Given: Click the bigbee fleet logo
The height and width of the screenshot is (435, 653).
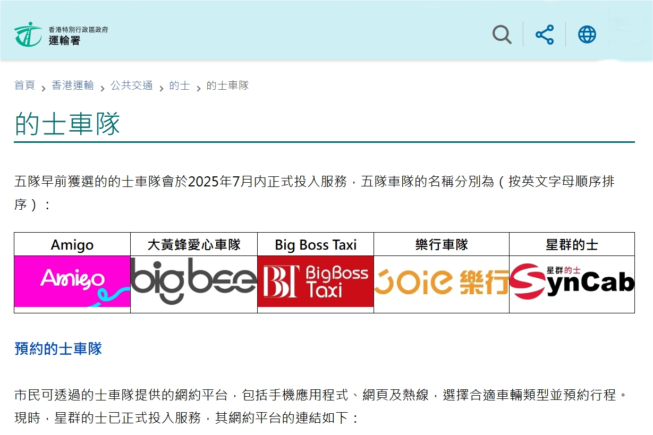Looking at the screenshot, I should (193, 282).
